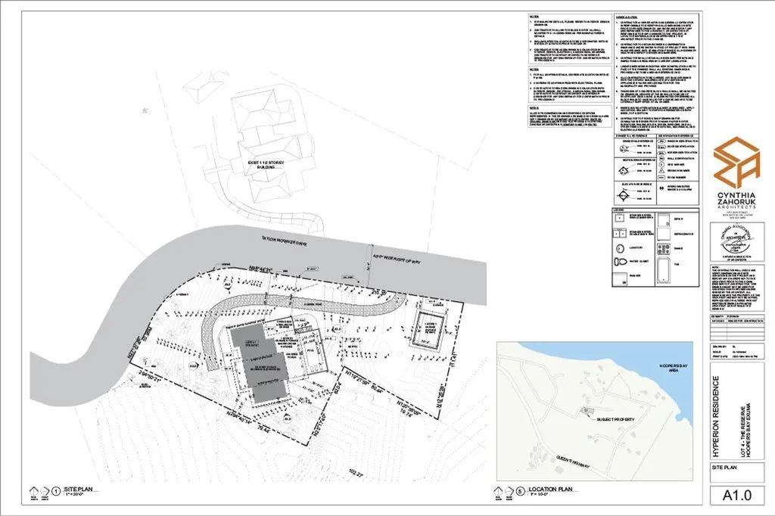The width and height of the screenshot is (775, 516).
Task: Click the SUBJECT PROPERTY label on map
Action: click(615, 418)
